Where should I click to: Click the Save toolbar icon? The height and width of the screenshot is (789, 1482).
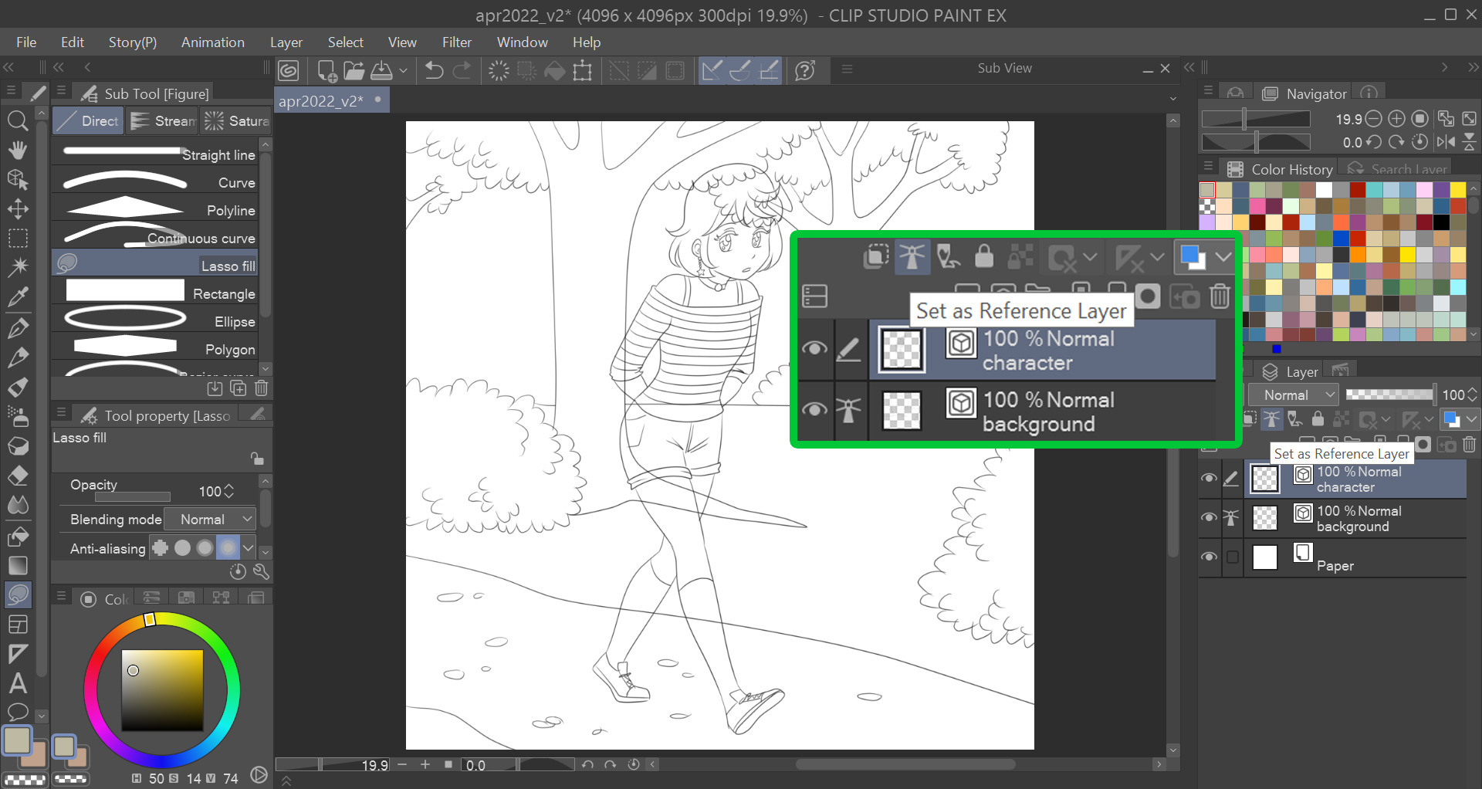(382, 71)
